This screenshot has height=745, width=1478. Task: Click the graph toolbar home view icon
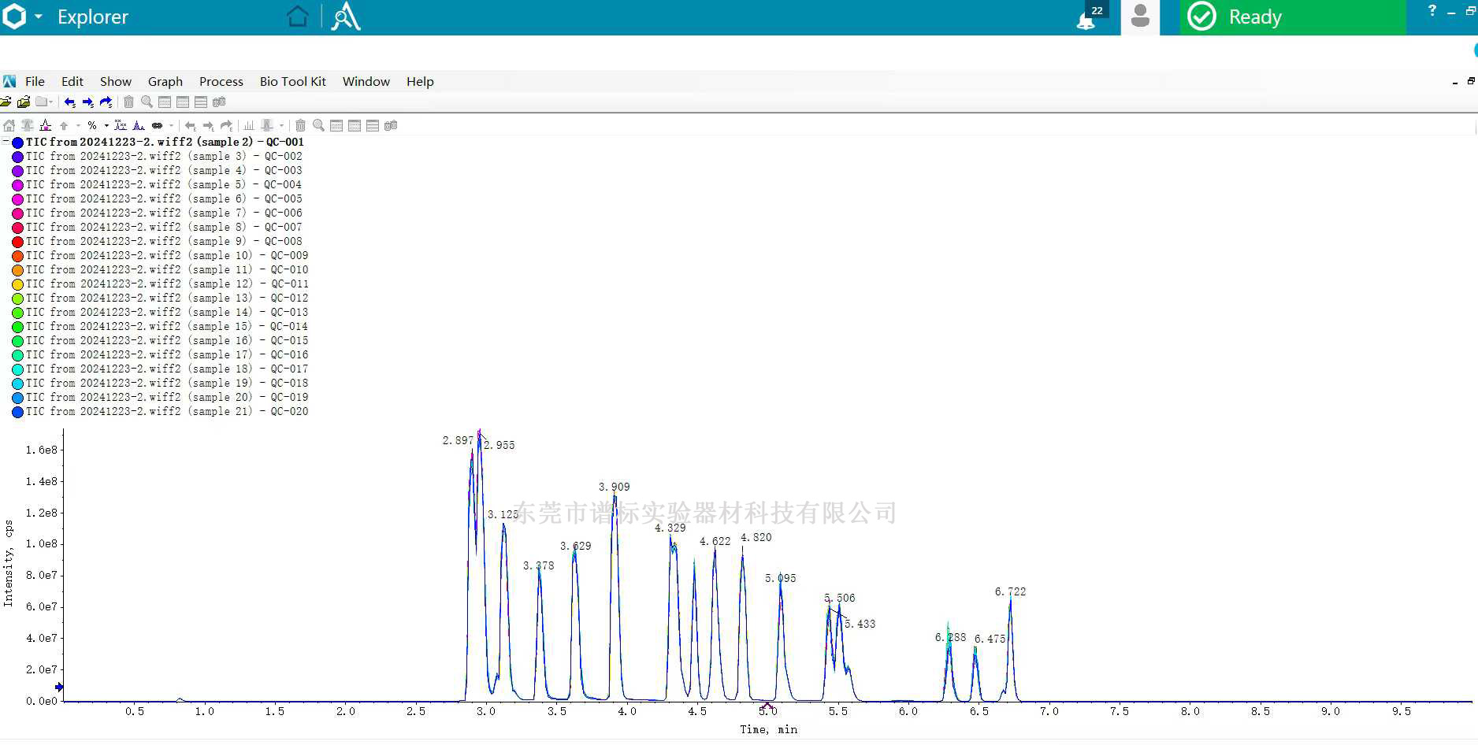(x=9, y=126)
